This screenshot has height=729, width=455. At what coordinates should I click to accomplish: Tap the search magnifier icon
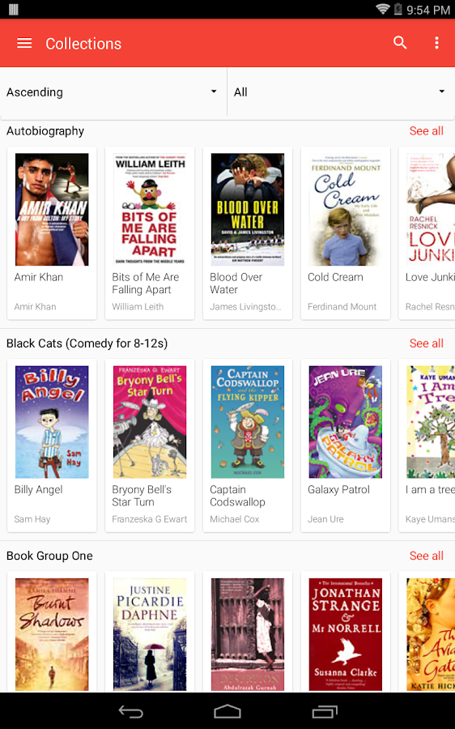(x=400, y=43)
